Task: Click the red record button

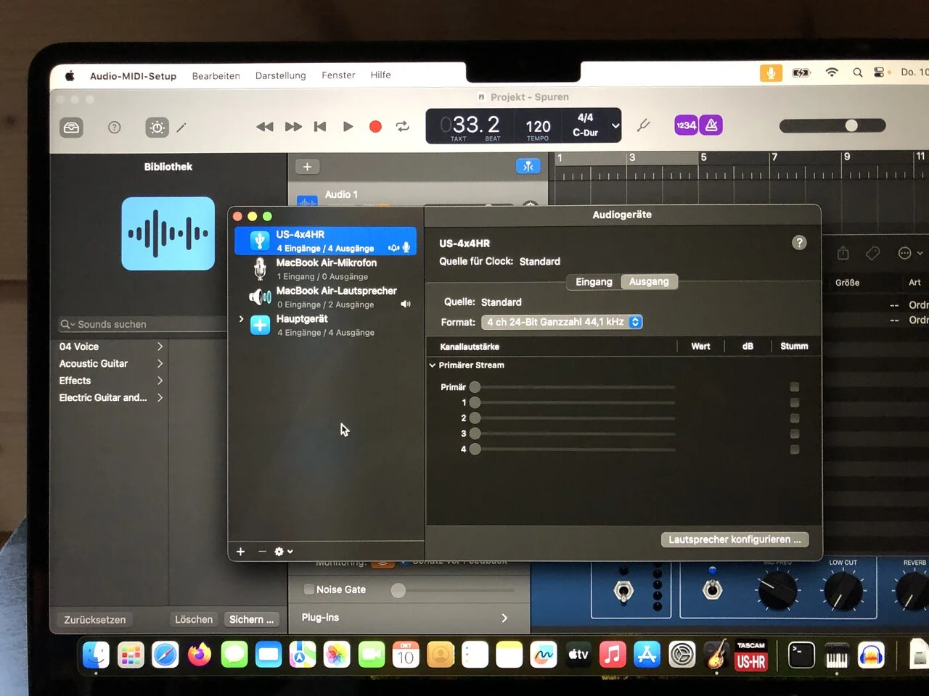Action: click(375, 126)
